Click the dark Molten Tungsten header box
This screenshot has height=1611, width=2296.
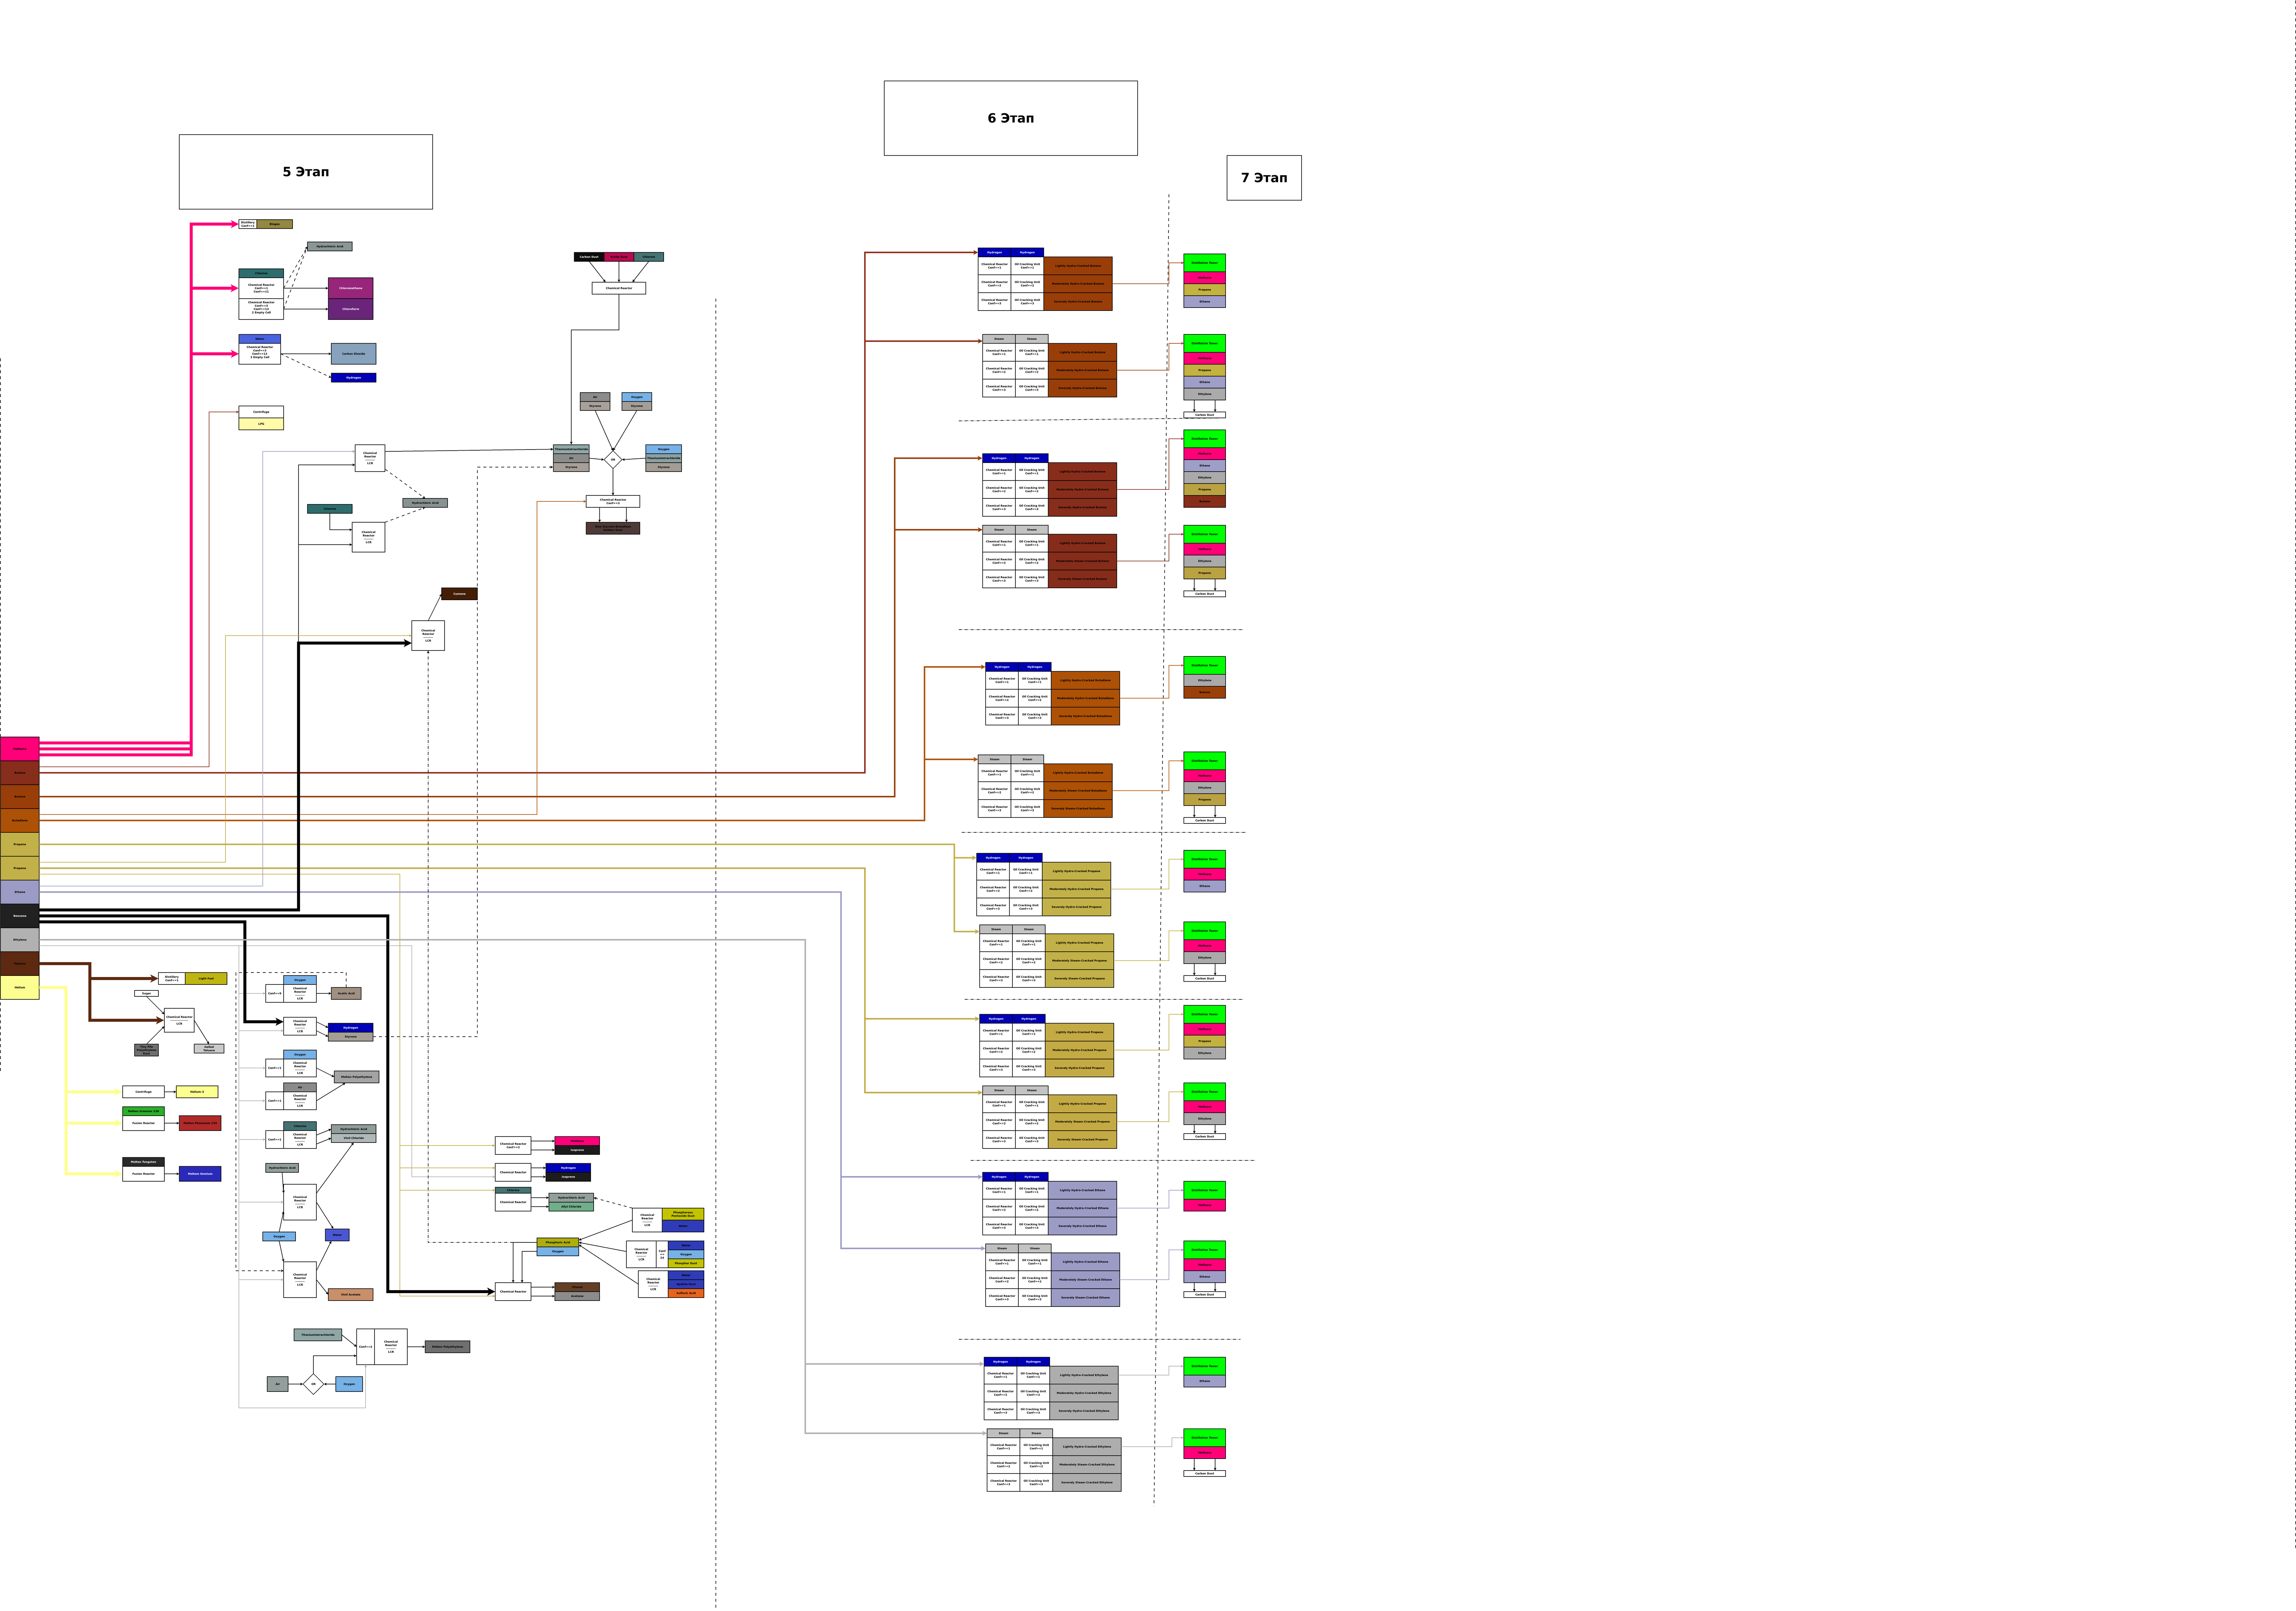[143, 1163]
